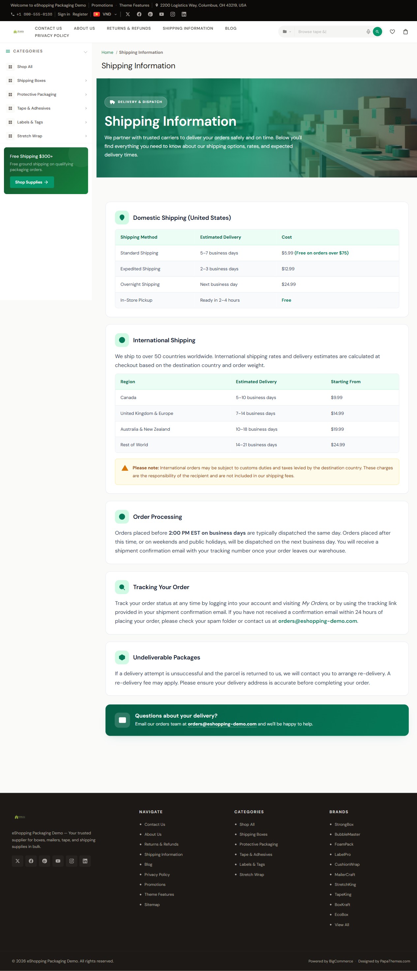417x971 pixels.
Task: Click the store logo in the header
Action: point(18,32)
